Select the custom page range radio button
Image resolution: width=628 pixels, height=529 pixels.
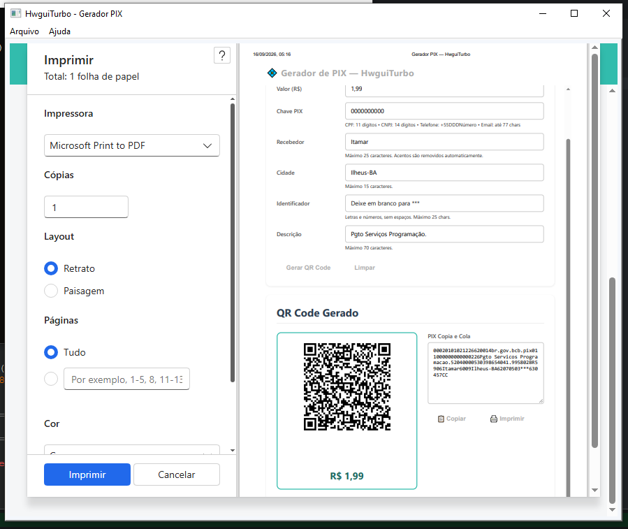(51, 379)
